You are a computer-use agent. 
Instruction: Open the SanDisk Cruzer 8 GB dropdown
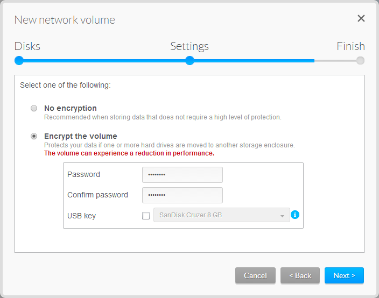coord(222,215)
